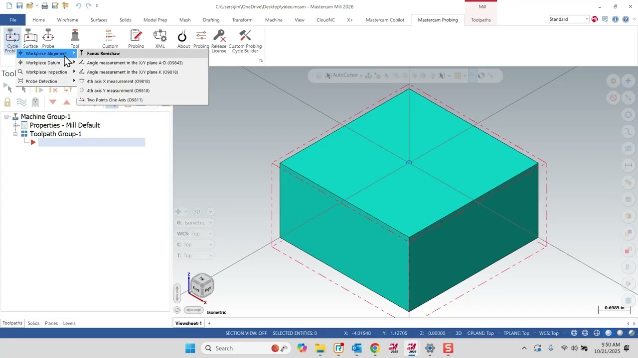Open the Custom G-code command
This screenshot has height=358, width=638.
[110, 39]
